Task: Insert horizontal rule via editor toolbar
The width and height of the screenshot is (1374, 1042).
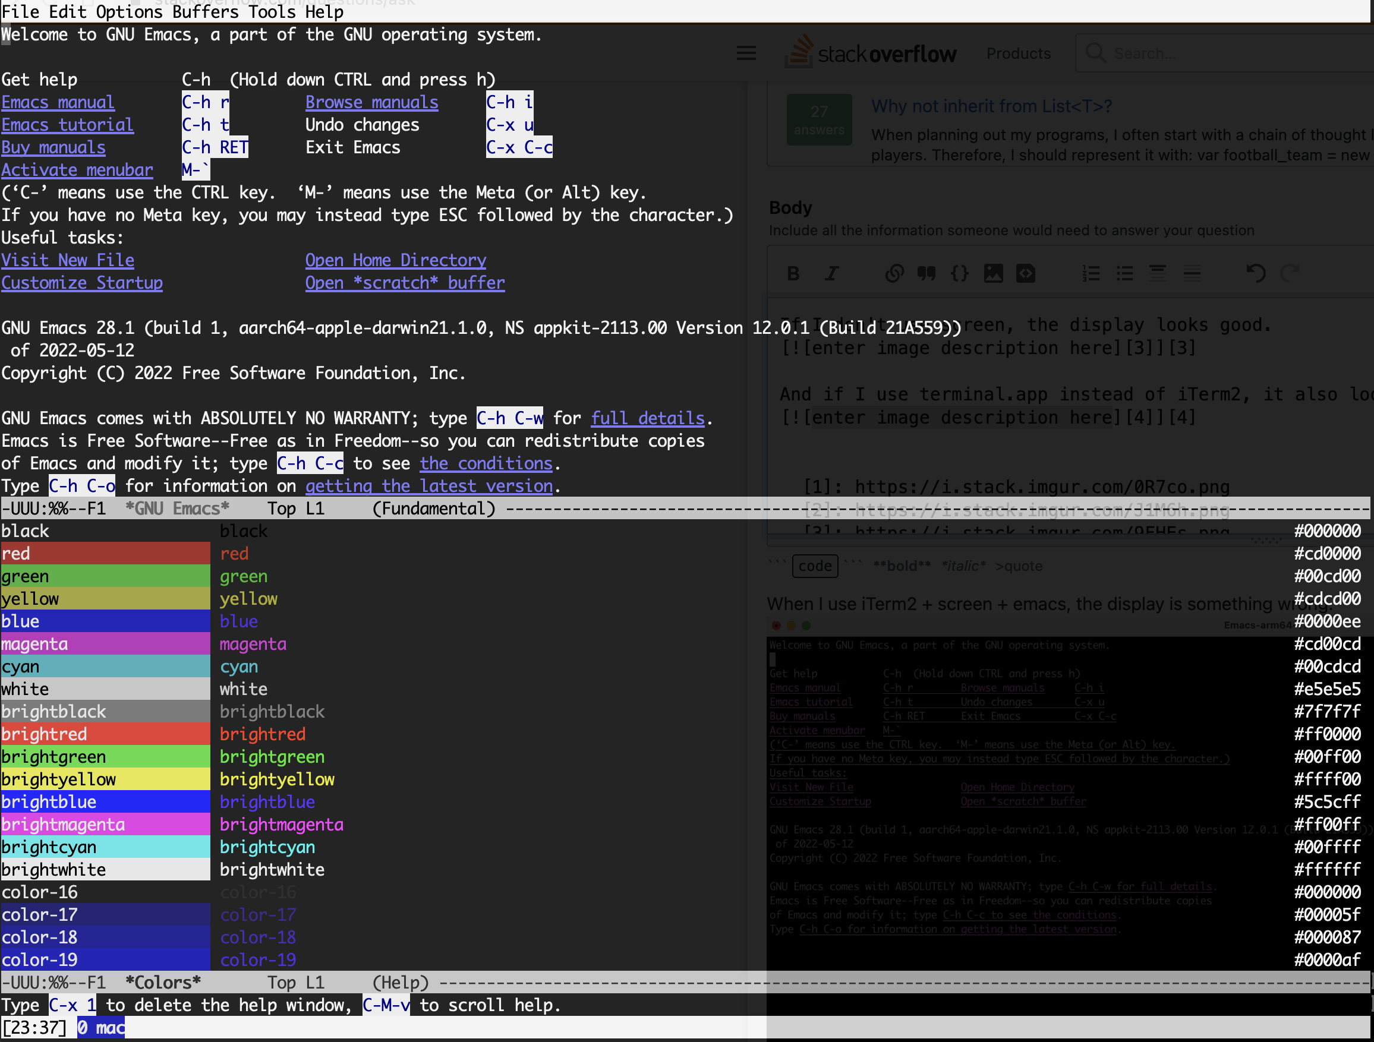Action: coord(1192,273)
